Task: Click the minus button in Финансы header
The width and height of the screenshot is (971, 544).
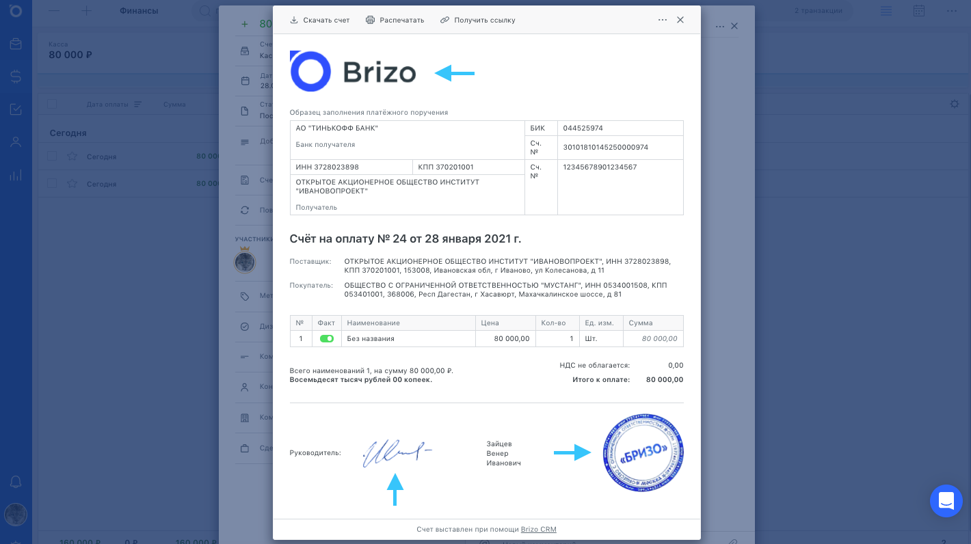Action: [x=54, y=11]
